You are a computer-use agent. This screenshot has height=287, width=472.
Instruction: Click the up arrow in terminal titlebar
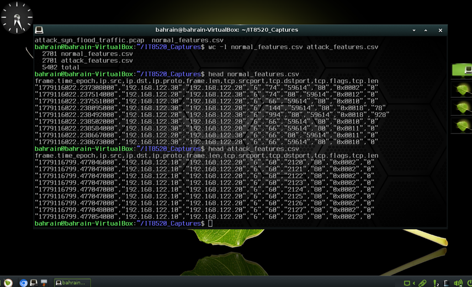(426, 30)
